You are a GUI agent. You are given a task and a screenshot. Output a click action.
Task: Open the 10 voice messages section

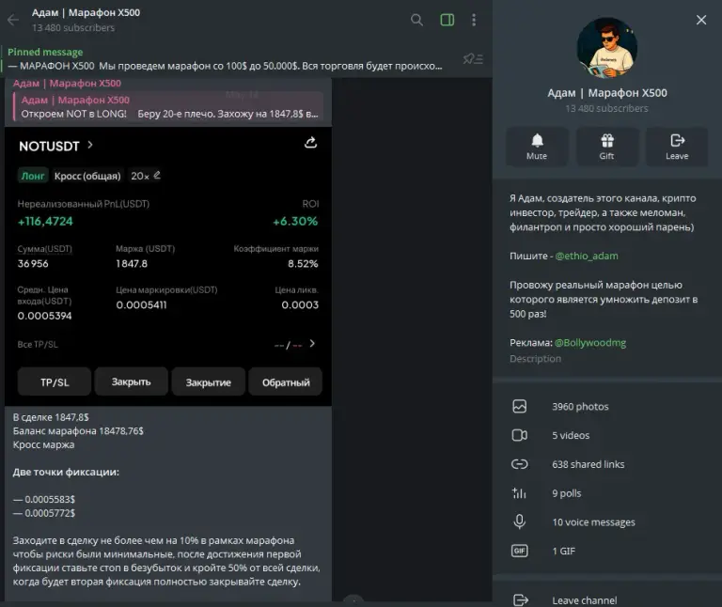point(607,522)
